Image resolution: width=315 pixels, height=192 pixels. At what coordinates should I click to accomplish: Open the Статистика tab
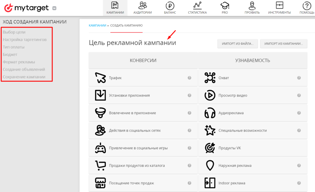(197, 8)
